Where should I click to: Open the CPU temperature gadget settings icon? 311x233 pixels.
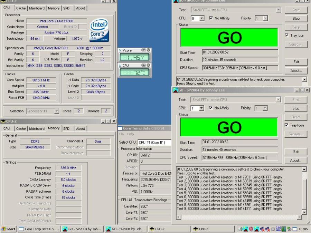[144, 65]
